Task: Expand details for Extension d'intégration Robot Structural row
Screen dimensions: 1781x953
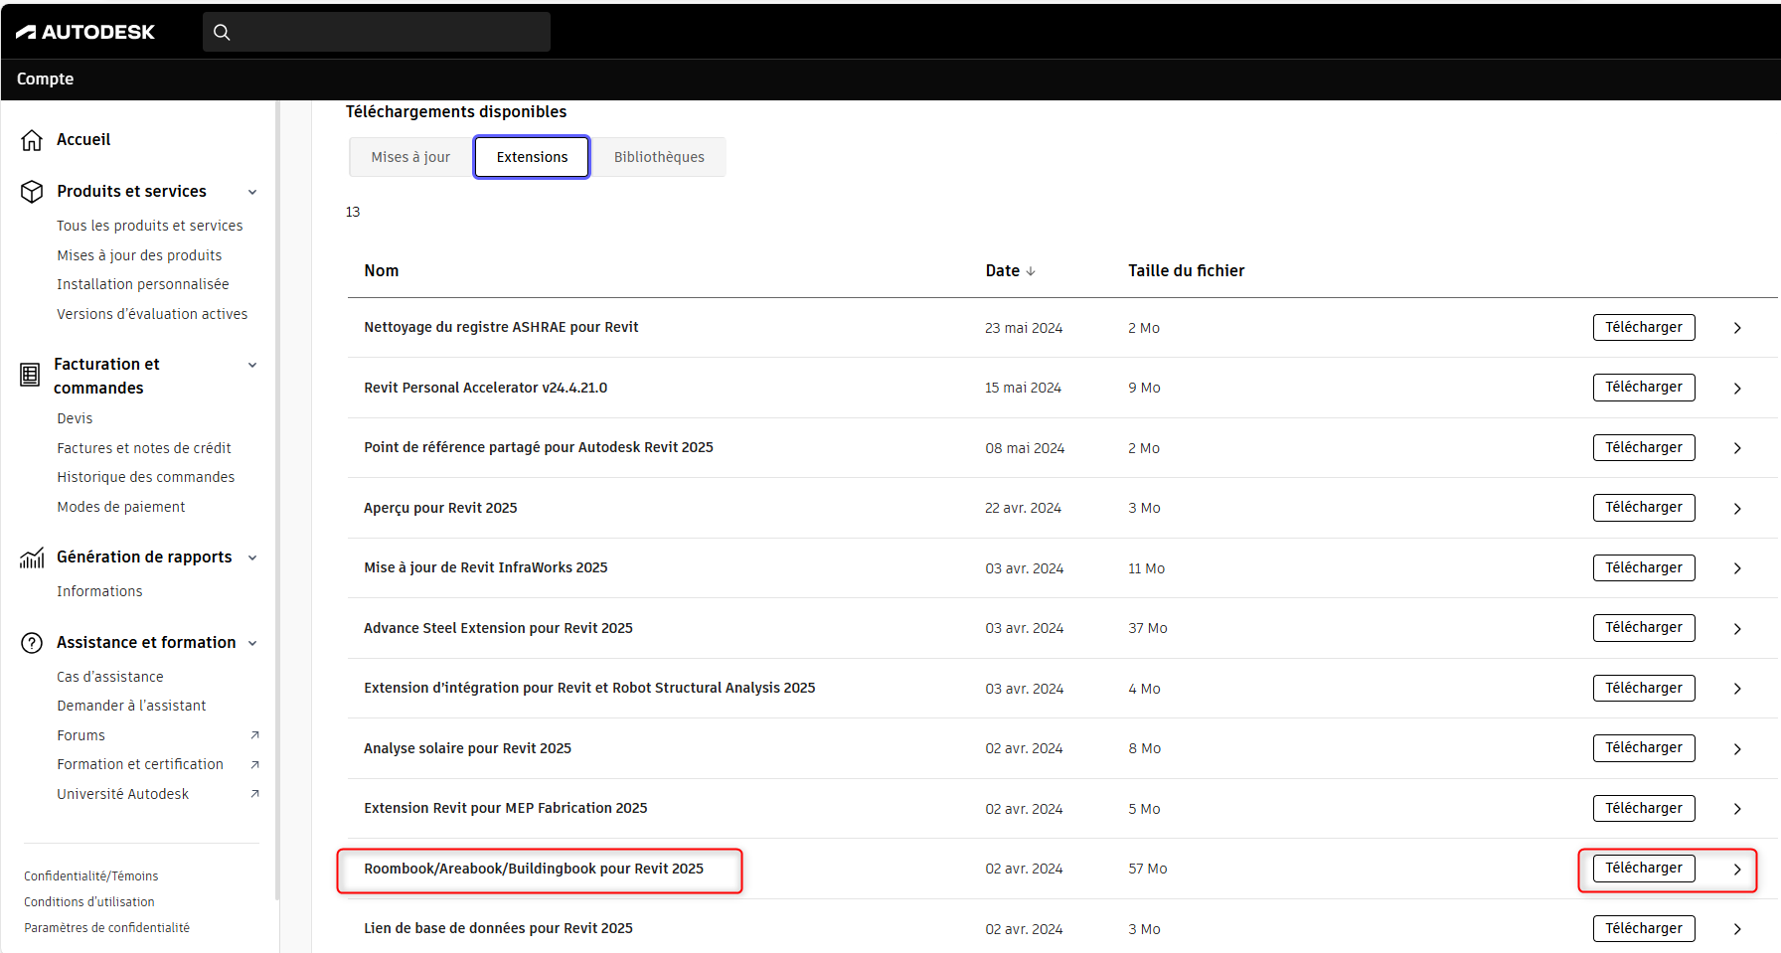Action: [1737, 689]
